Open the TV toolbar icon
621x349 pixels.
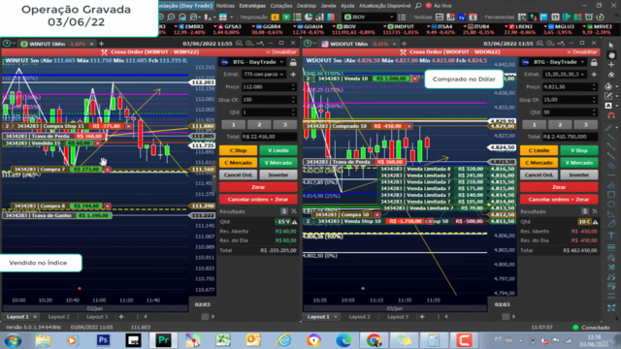pyautogui.click(x=462, y=17)
